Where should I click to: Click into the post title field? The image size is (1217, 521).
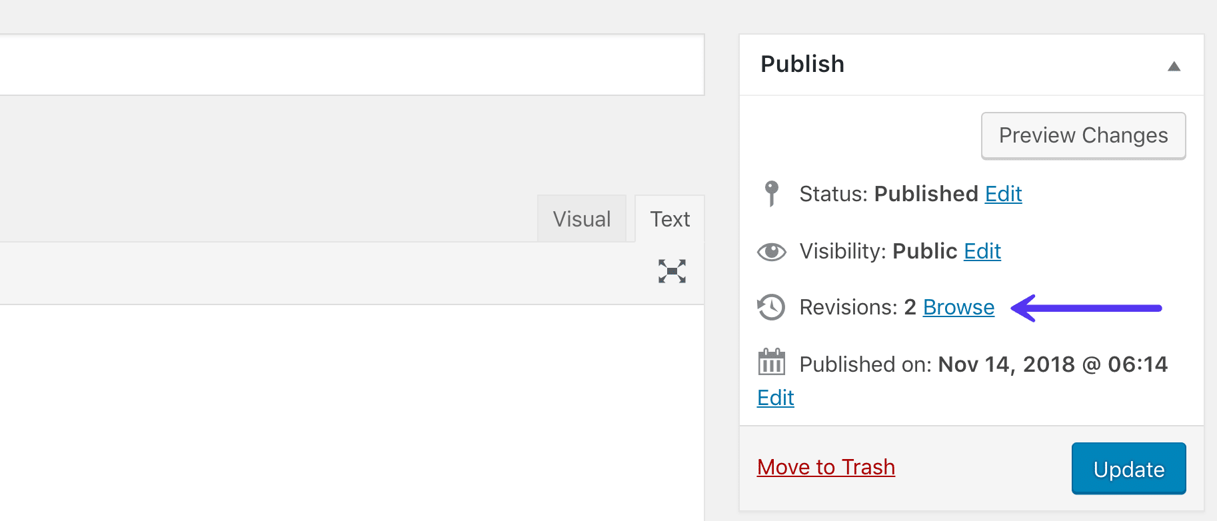(347, 65)
